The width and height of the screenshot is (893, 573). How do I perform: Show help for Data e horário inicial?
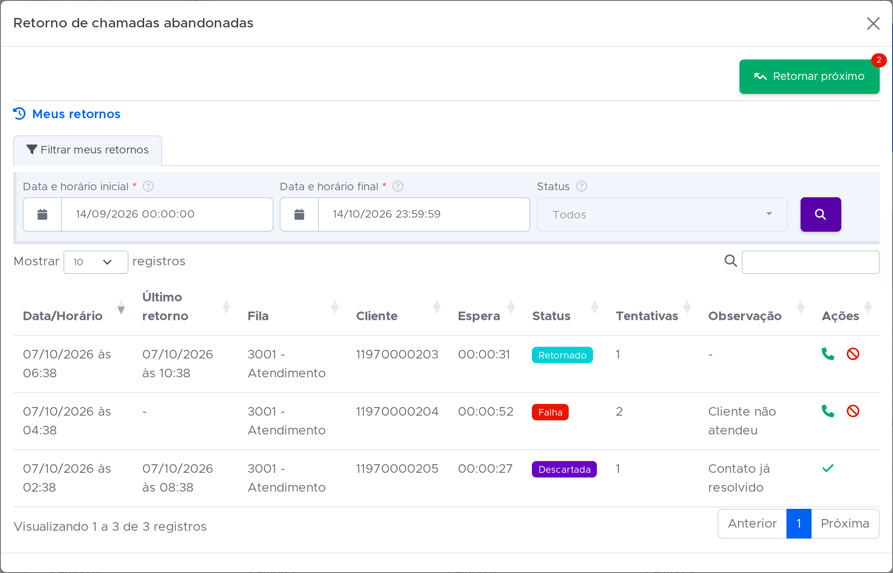148,186
